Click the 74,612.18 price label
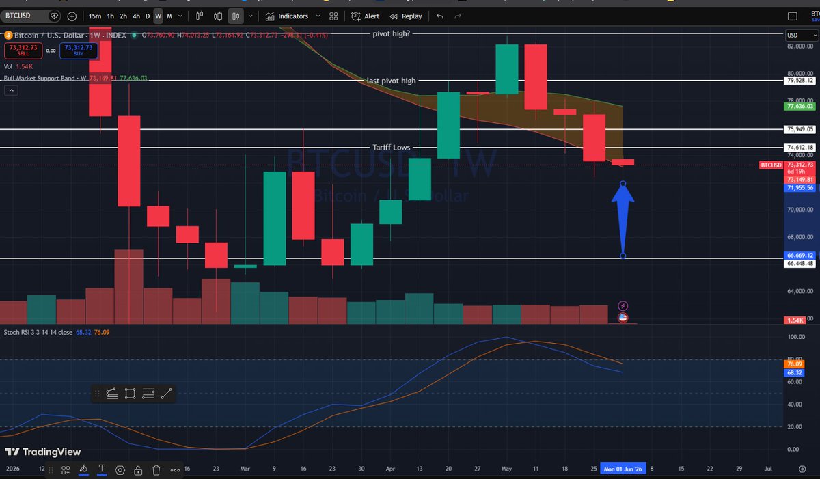This screenshot has height=479, width=820. point(800,147)
